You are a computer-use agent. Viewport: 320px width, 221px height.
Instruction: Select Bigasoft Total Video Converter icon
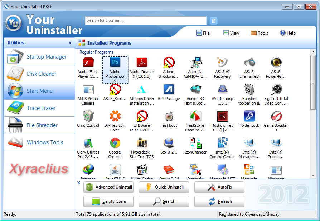(x=276, y=90)
